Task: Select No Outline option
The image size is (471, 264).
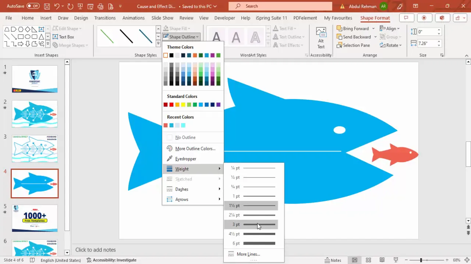Action: 193,137
